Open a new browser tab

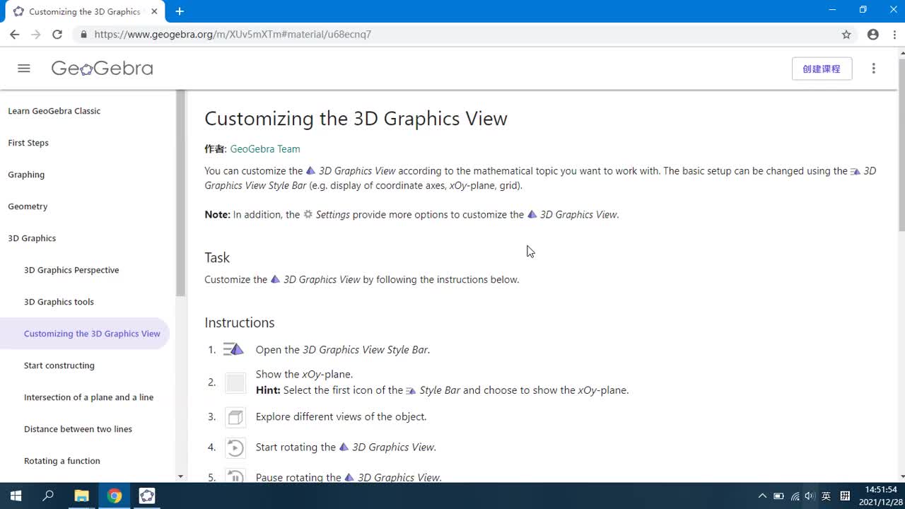click(180, 11)
